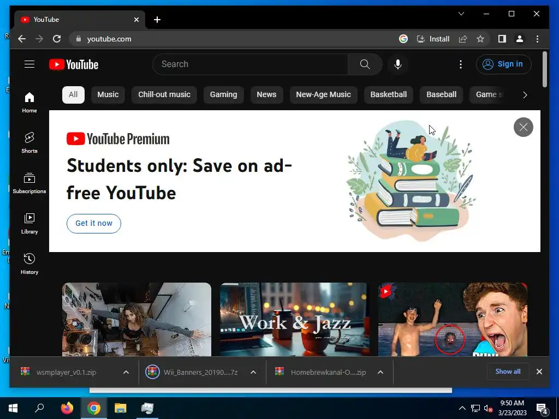Select the News category chip
Screen dimensions: 559x419
(266, 94)
